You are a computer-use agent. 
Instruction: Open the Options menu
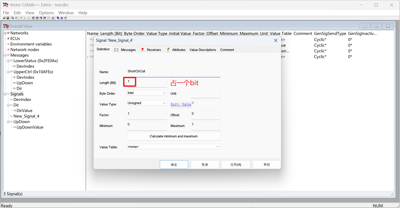pyautogui.click(x=46, y=13)
